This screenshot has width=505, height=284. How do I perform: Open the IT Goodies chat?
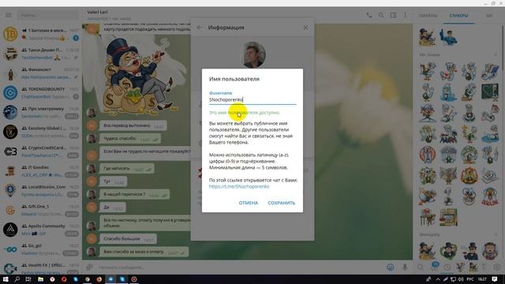tap(41, 171)
